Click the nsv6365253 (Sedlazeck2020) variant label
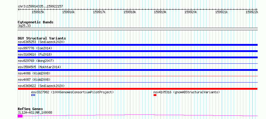Screen dimensions: 266x119 (41, 42)
